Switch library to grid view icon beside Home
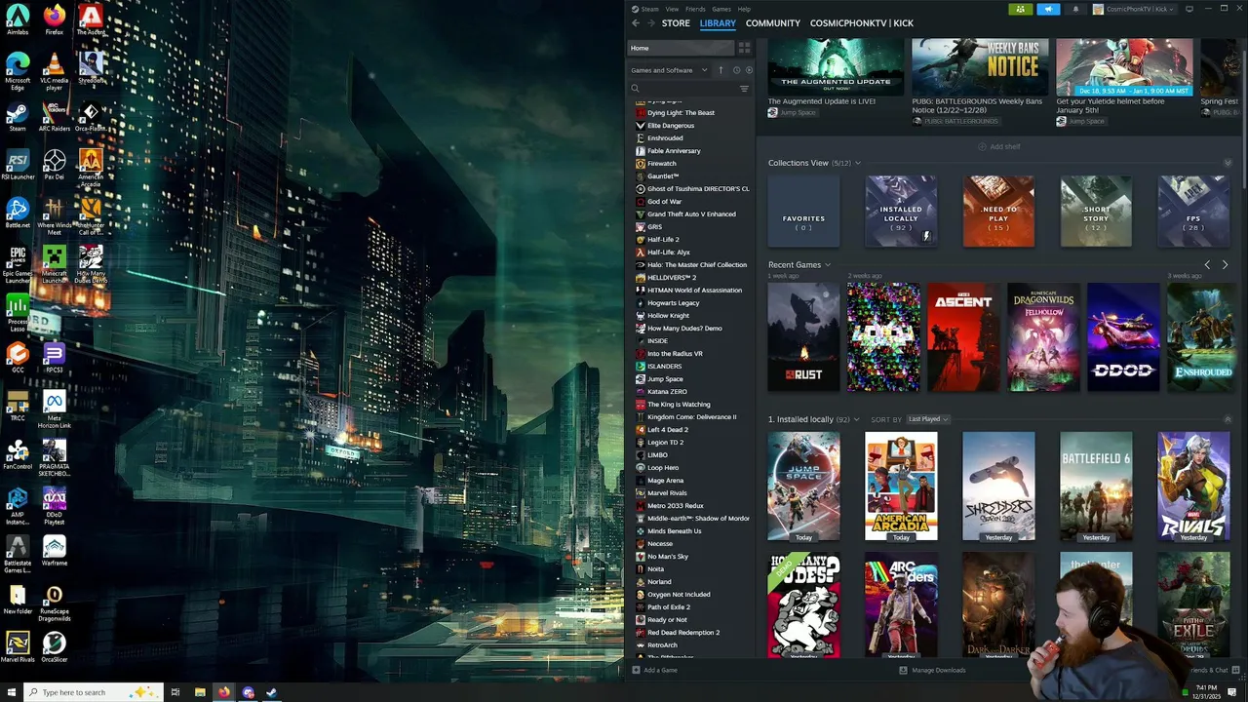The width and height of the screenshot is (1248, 702). point(744,48)
